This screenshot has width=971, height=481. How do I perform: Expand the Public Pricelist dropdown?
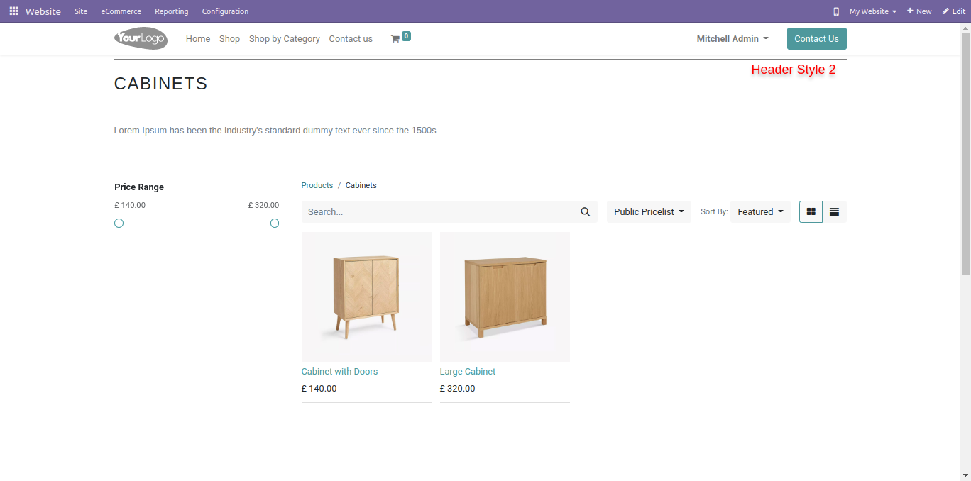[x=649, y=211]
